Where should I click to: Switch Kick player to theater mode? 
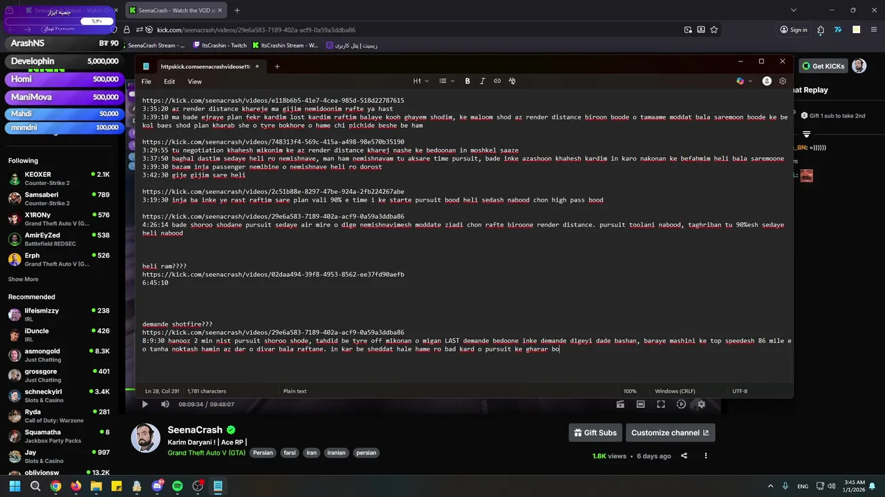point(640,405)
